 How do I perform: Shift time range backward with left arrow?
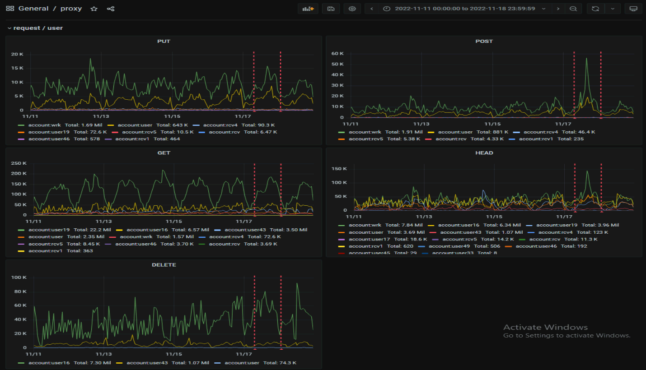[x=372, y=9]
